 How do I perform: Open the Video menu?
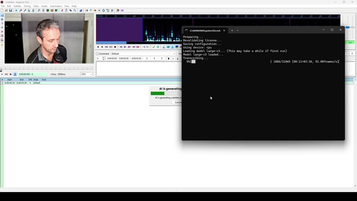pyautogui.click(x=36, y=6)
